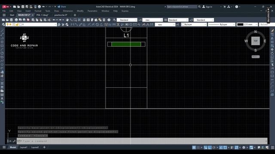Open Layer Properties Manager icon

[x=3, y=24]
